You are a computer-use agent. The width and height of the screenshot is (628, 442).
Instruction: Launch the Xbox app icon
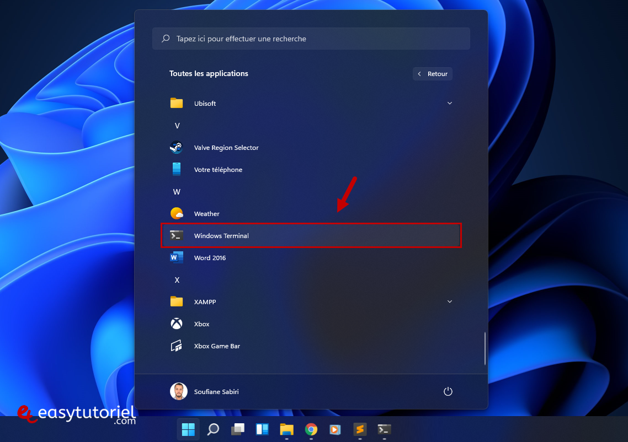pos(176,324)
